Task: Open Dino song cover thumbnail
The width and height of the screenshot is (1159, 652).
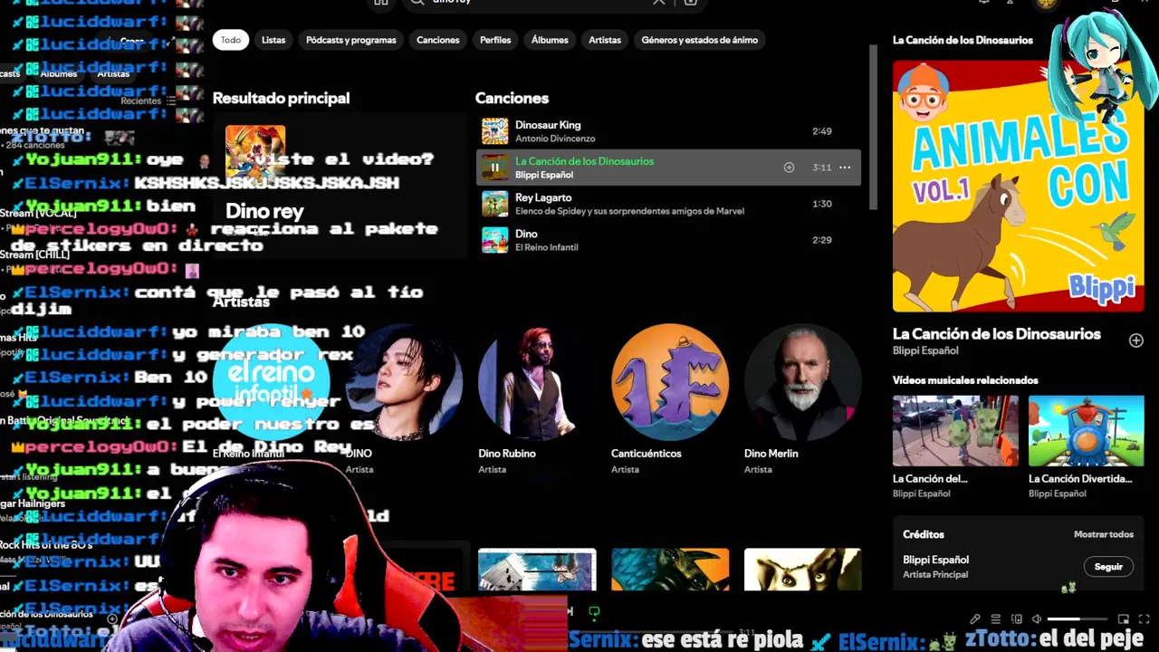Action: (494, 240)
